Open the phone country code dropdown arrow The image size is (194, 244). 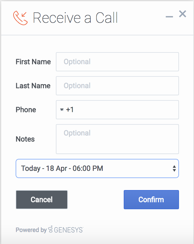pyautogui.click(x=62, y=110)
